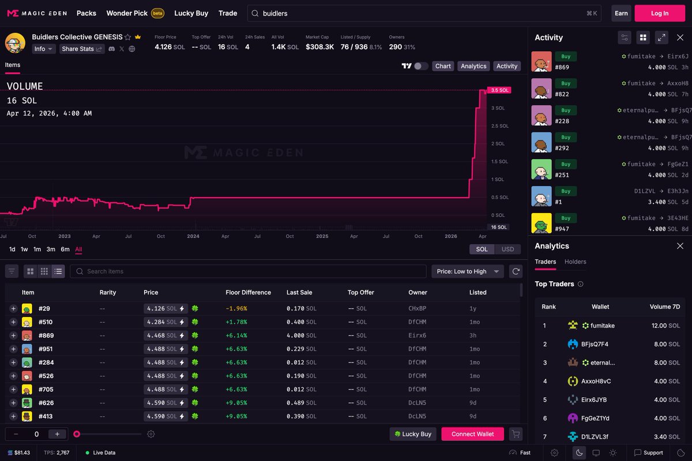This screenshot has width=692, height=461.
Task: Select the dark theme moon icon
Action: pos(580,453)
